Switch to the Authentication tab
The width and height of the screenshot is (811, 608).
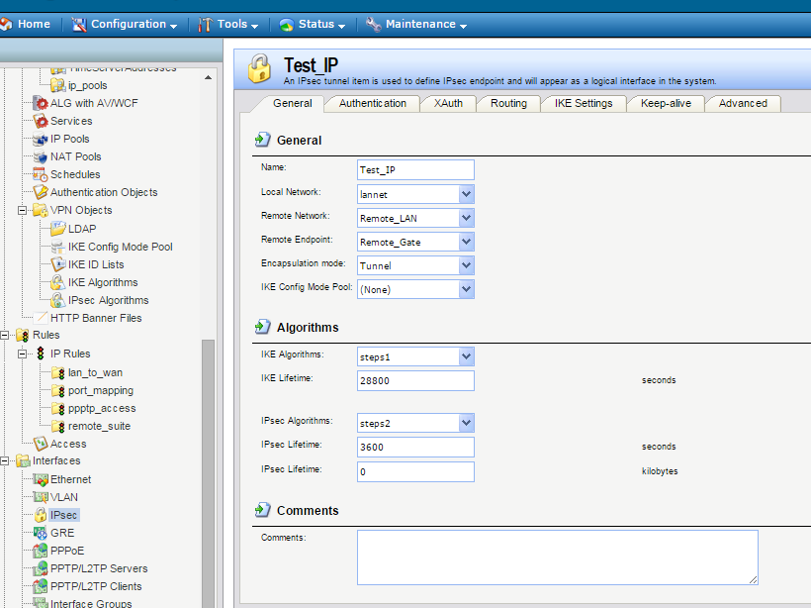click(372, 103)
